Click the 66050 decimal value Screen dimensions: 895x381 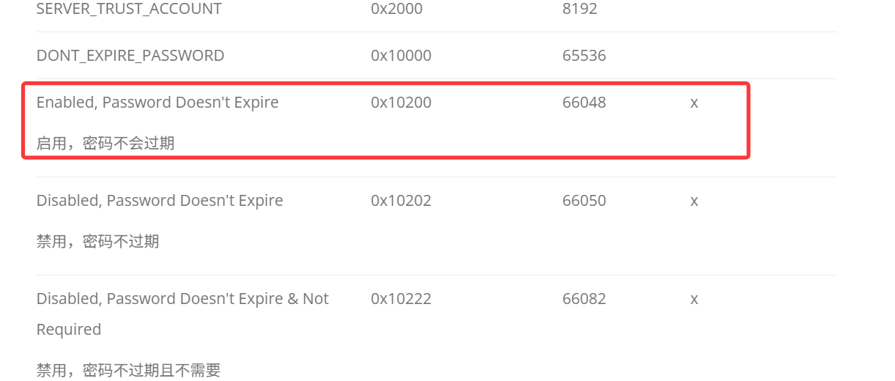tap(584, 201)
